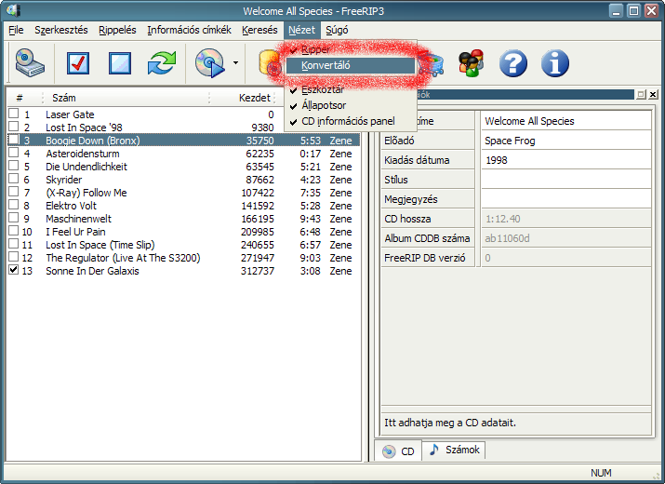665x484 pixels.
Task: Edit the Kiadás dátuma field 1998
Action: (566, 160)
